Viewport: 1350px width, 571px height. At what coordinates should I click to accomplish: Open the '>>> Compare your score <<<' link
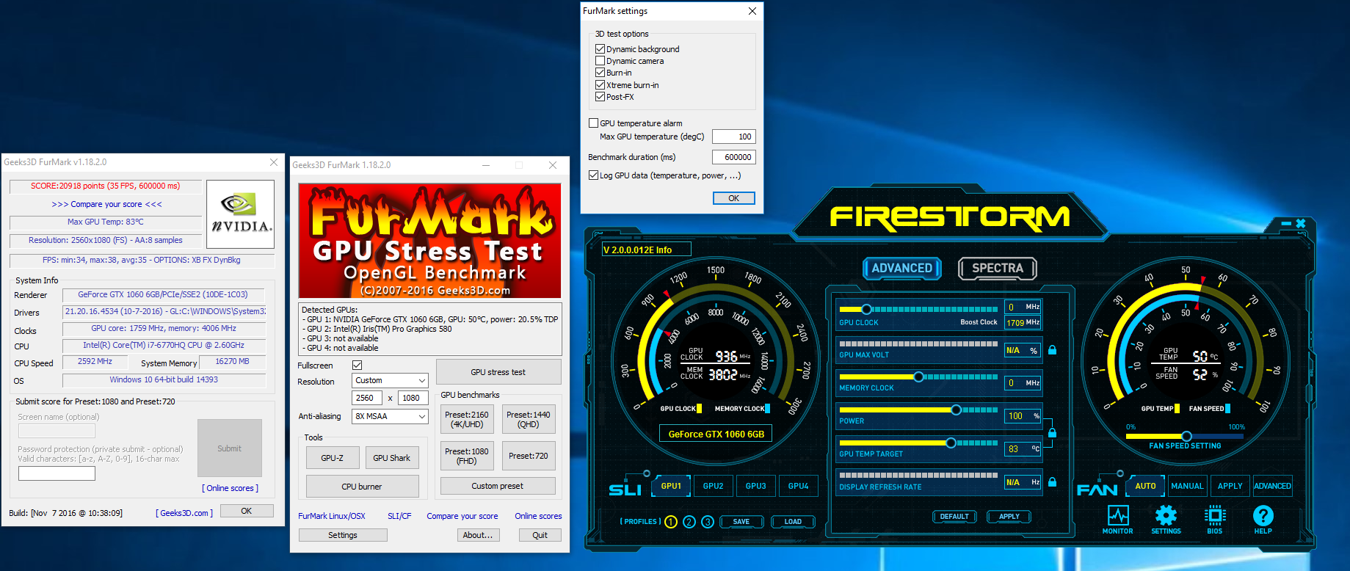point(107,204)
